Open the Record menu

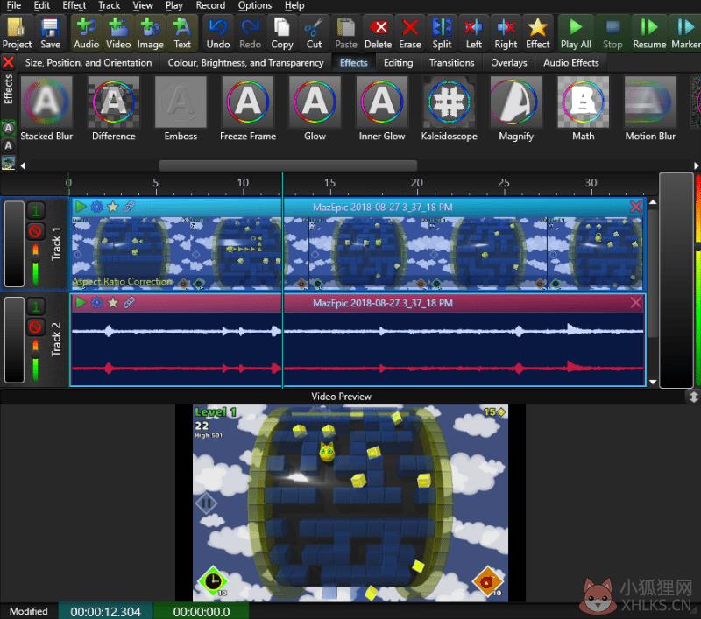pyautogui.click(x=210, y=5)
